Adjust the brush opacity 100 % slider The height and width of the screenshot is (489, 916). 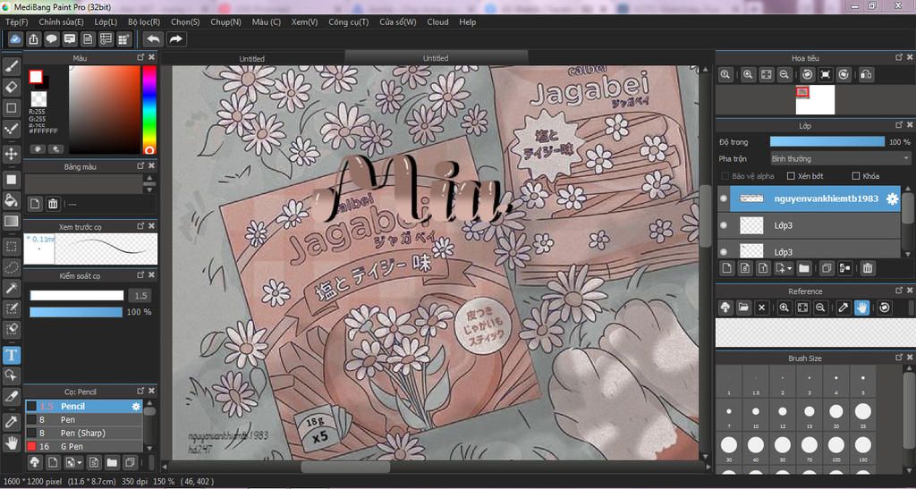click(x=76, y=312)
